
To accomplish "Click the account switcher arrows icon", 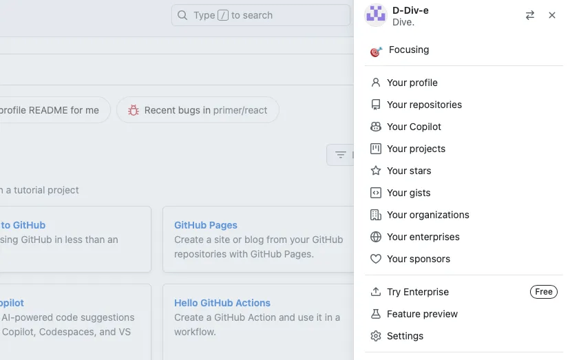I will point(530,15).
